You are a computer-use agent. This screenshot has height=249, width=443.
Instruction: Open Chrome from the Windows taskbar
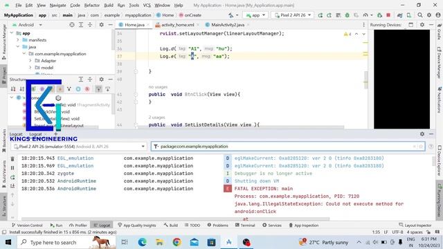(177, 242)
